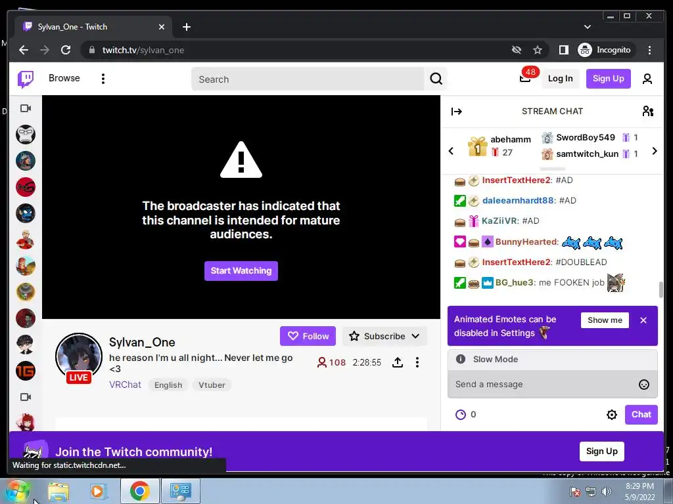Open the three-dot menu next to Browse
673x504 pixels.
[103, 79]
